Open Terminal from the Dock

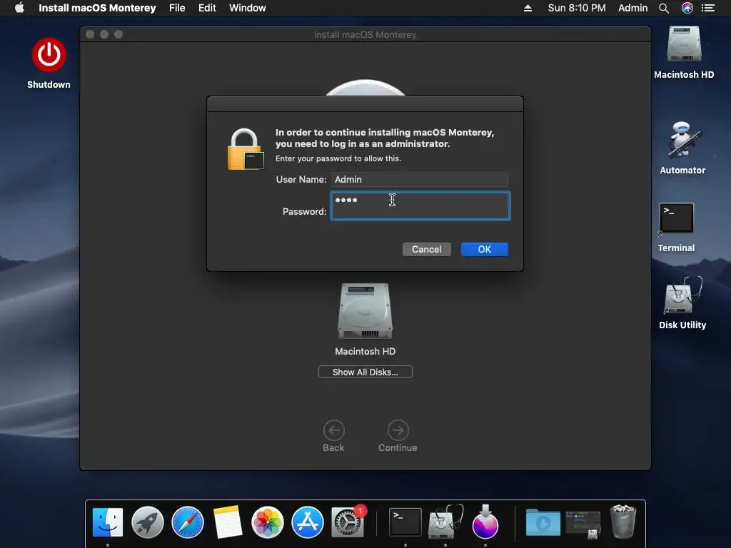point(405,522)
